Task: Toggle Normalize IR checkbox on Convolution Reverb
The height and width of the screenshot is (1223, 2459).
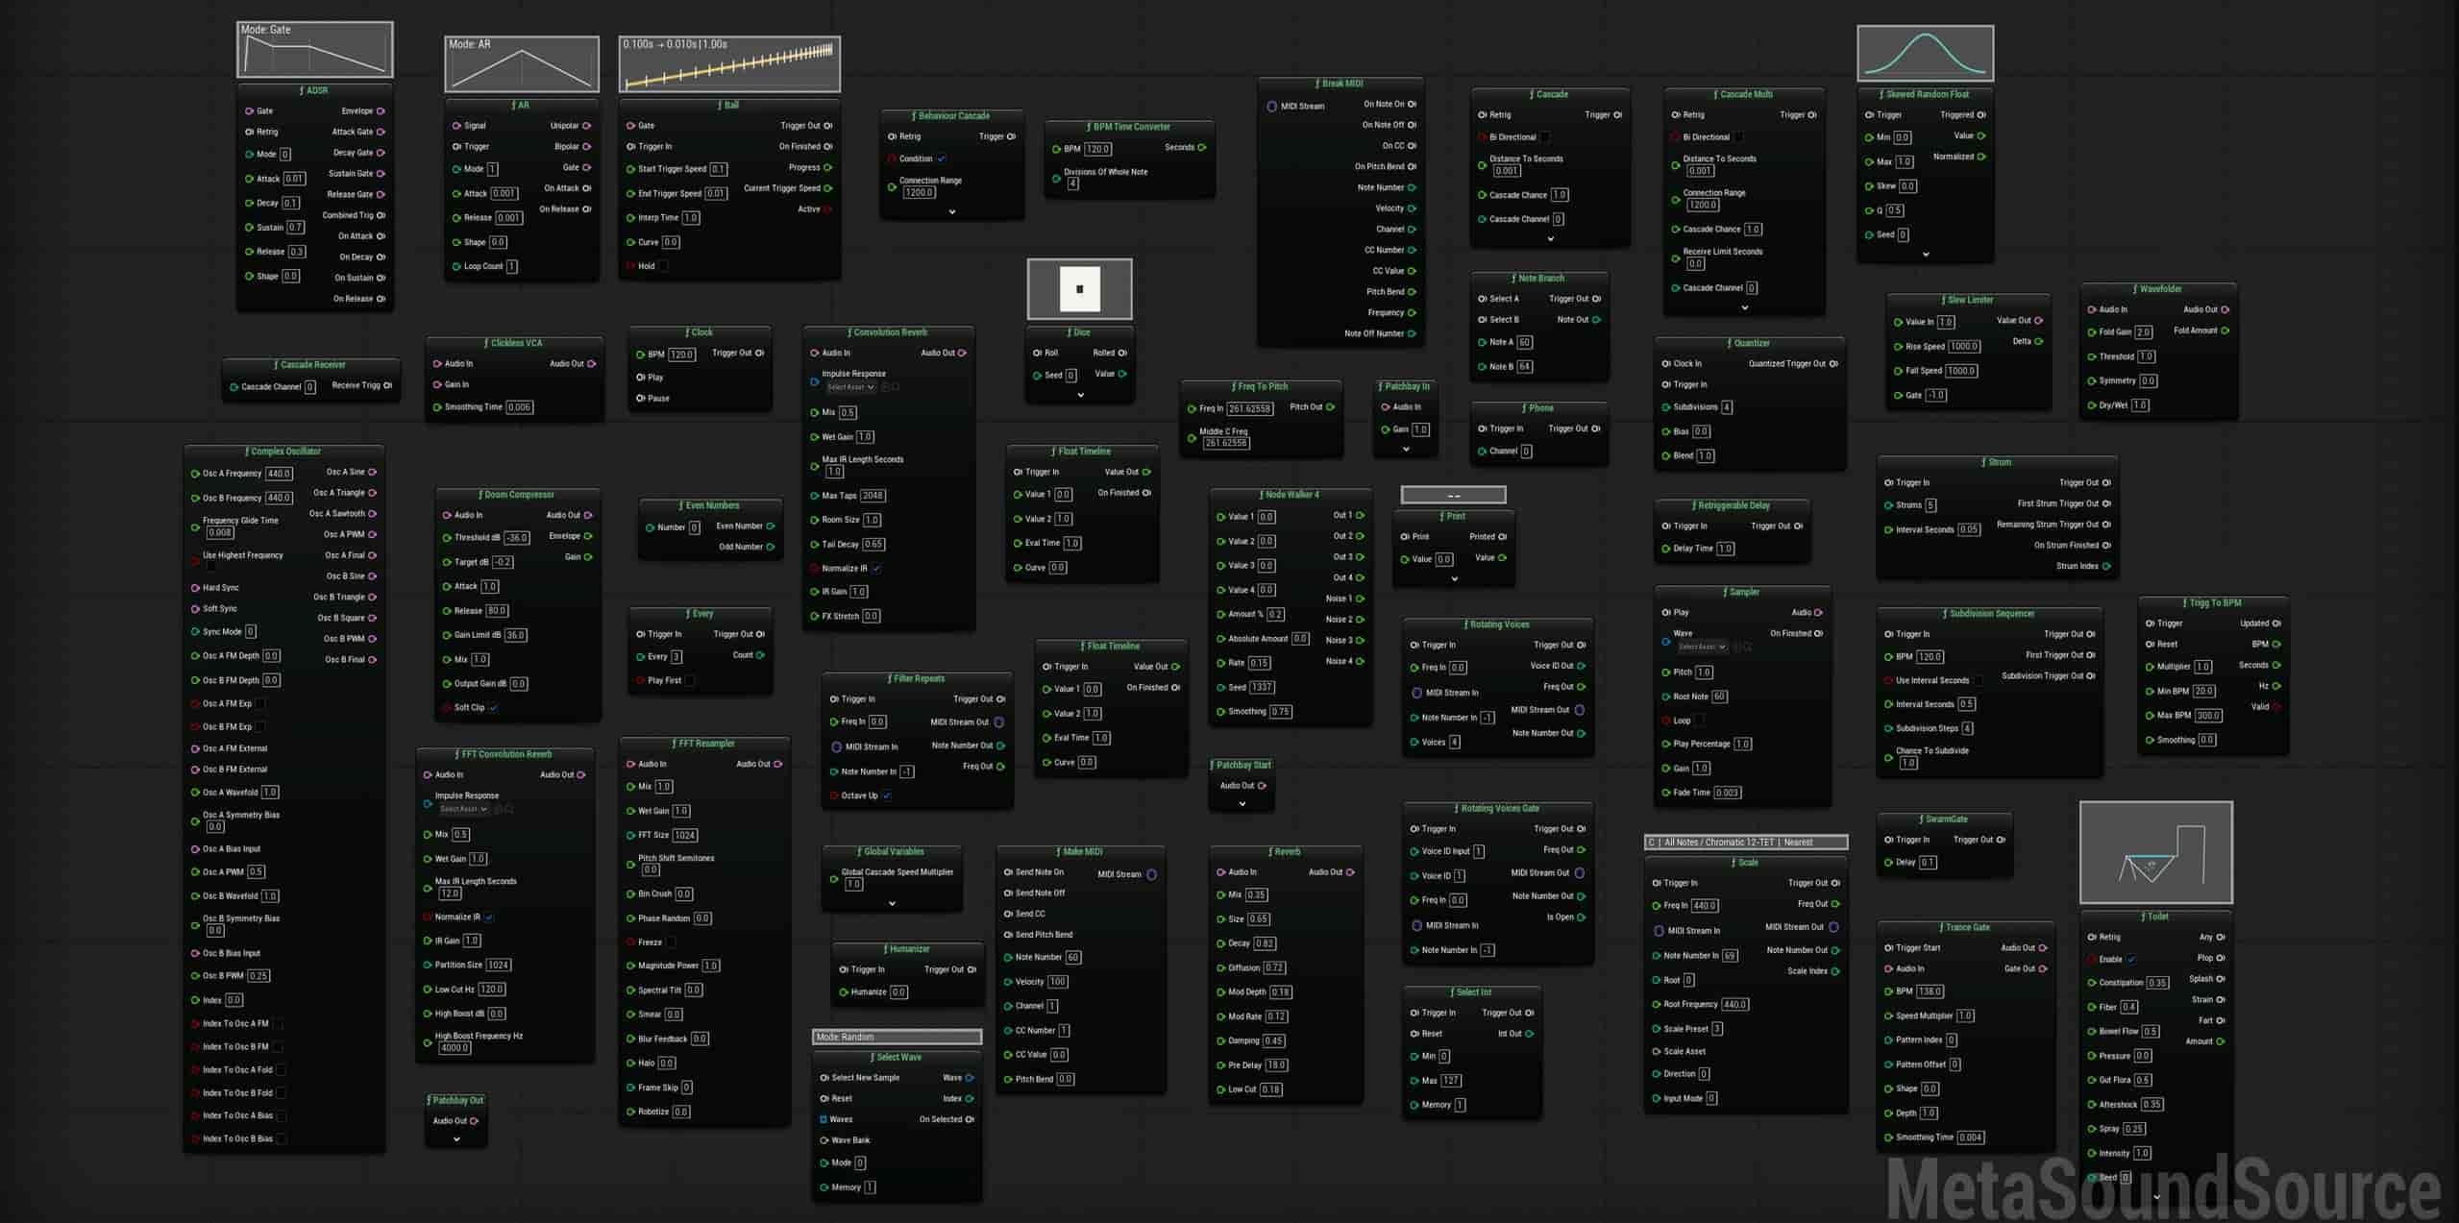Action: point(876,569)
